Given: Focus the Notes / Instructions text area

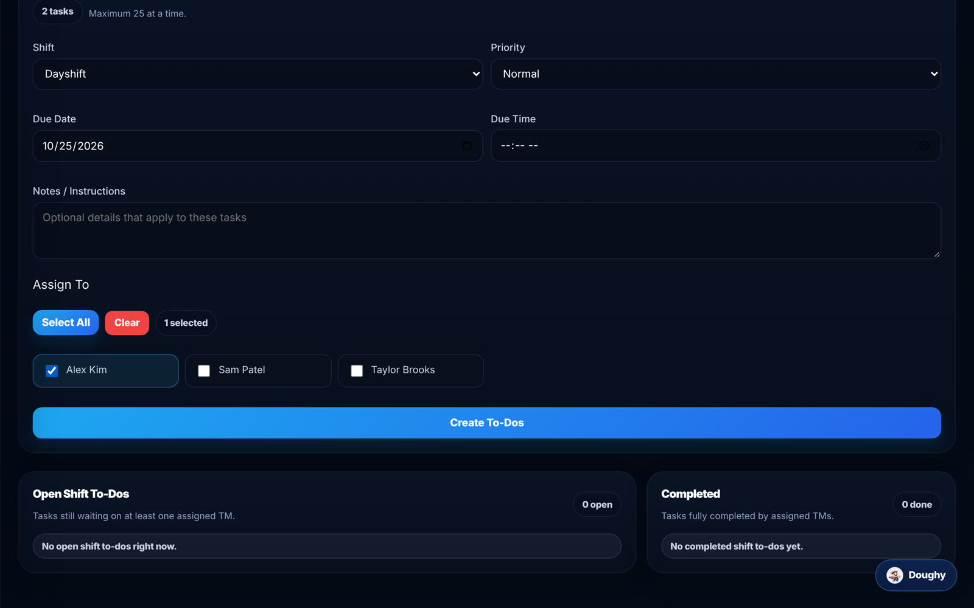Looking at the screenshot, I should [487, 230].
